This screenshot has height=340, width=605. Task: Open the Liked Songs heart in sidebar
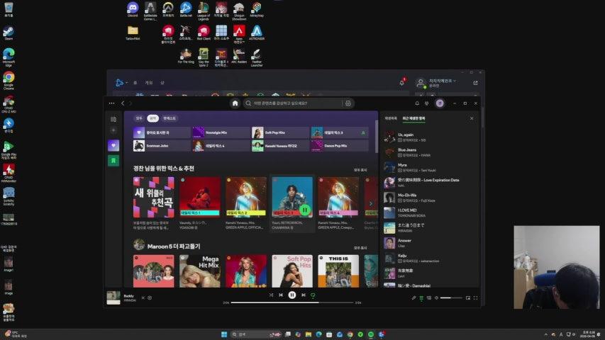pos(113,145)
